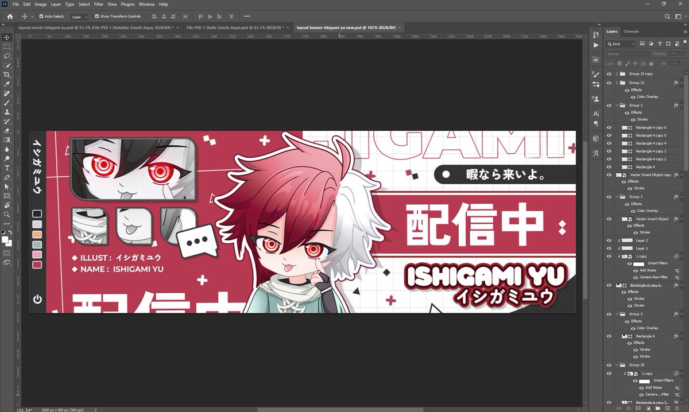
Task: Open the History panel icon
Action: pyautogui.click(x=595, y=35)
